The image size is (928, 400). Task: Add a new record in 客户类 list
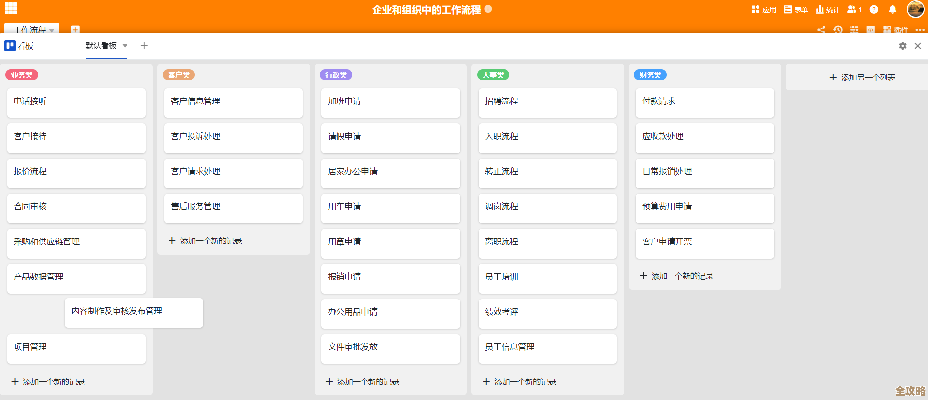click(205, 240)
